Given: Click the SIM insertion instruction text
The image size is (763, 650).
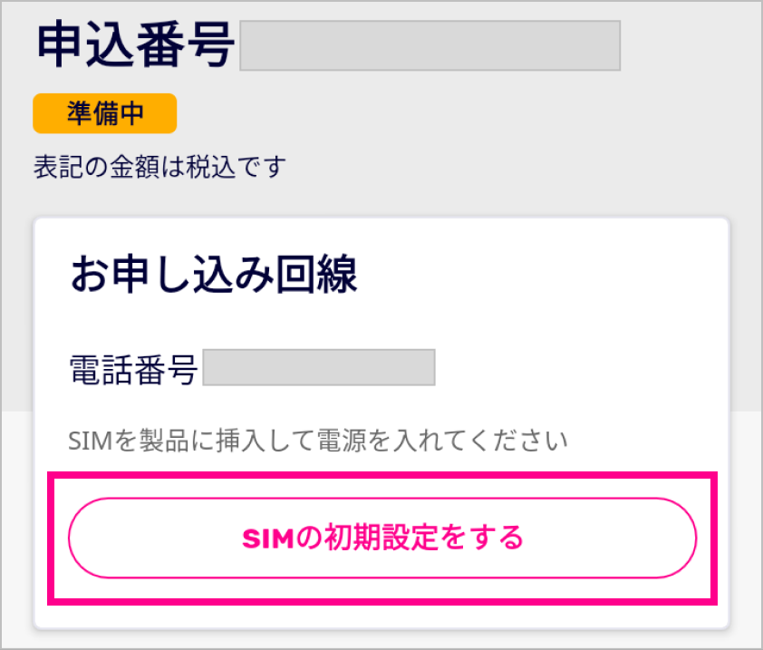Looking at the screenshot, I should point(318,441).
